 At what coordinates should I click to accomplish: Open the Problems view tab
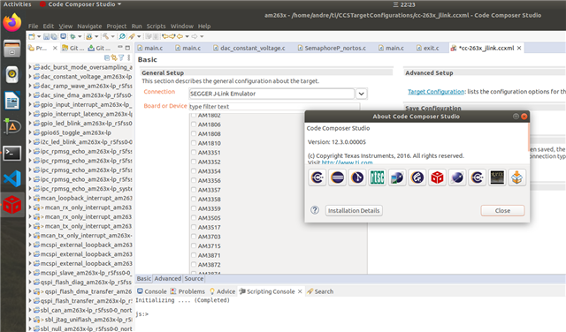click(187, 291)
